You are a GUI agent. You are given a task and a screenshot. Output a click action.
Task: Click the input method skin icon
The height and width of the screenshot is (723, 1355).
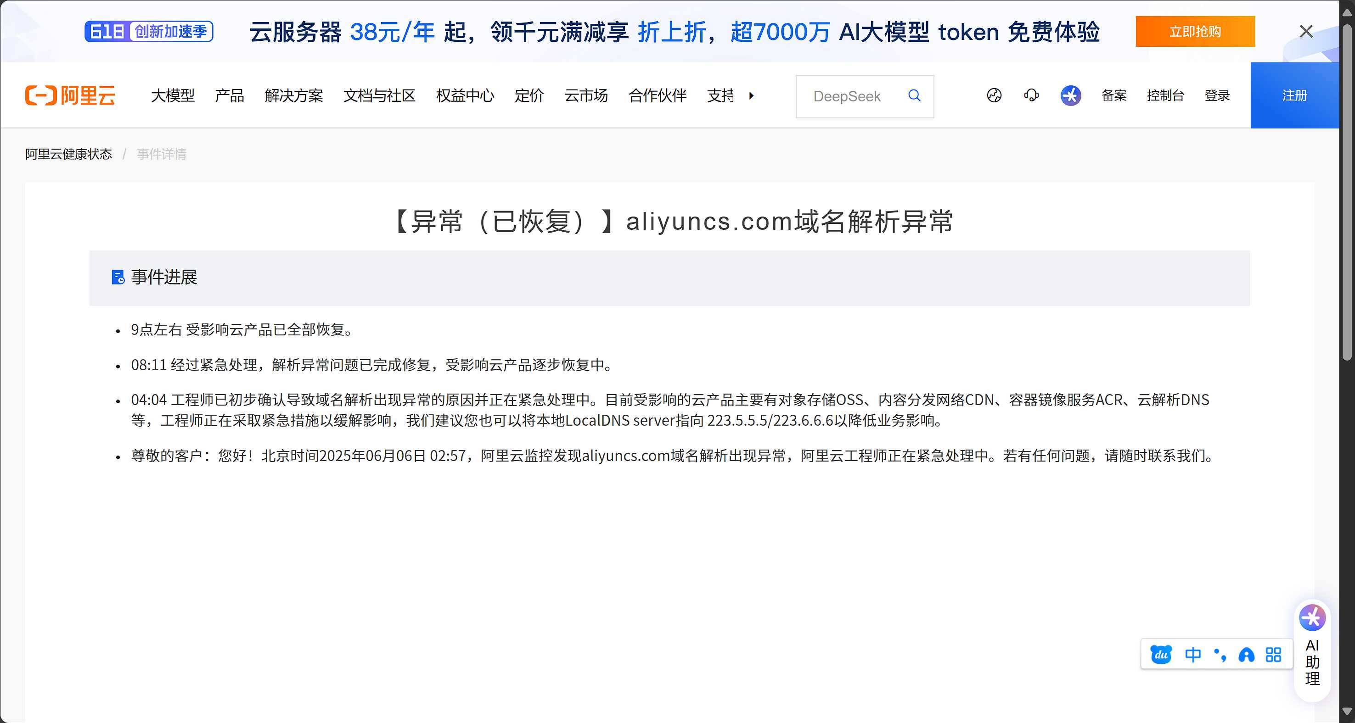point(1246,655)
